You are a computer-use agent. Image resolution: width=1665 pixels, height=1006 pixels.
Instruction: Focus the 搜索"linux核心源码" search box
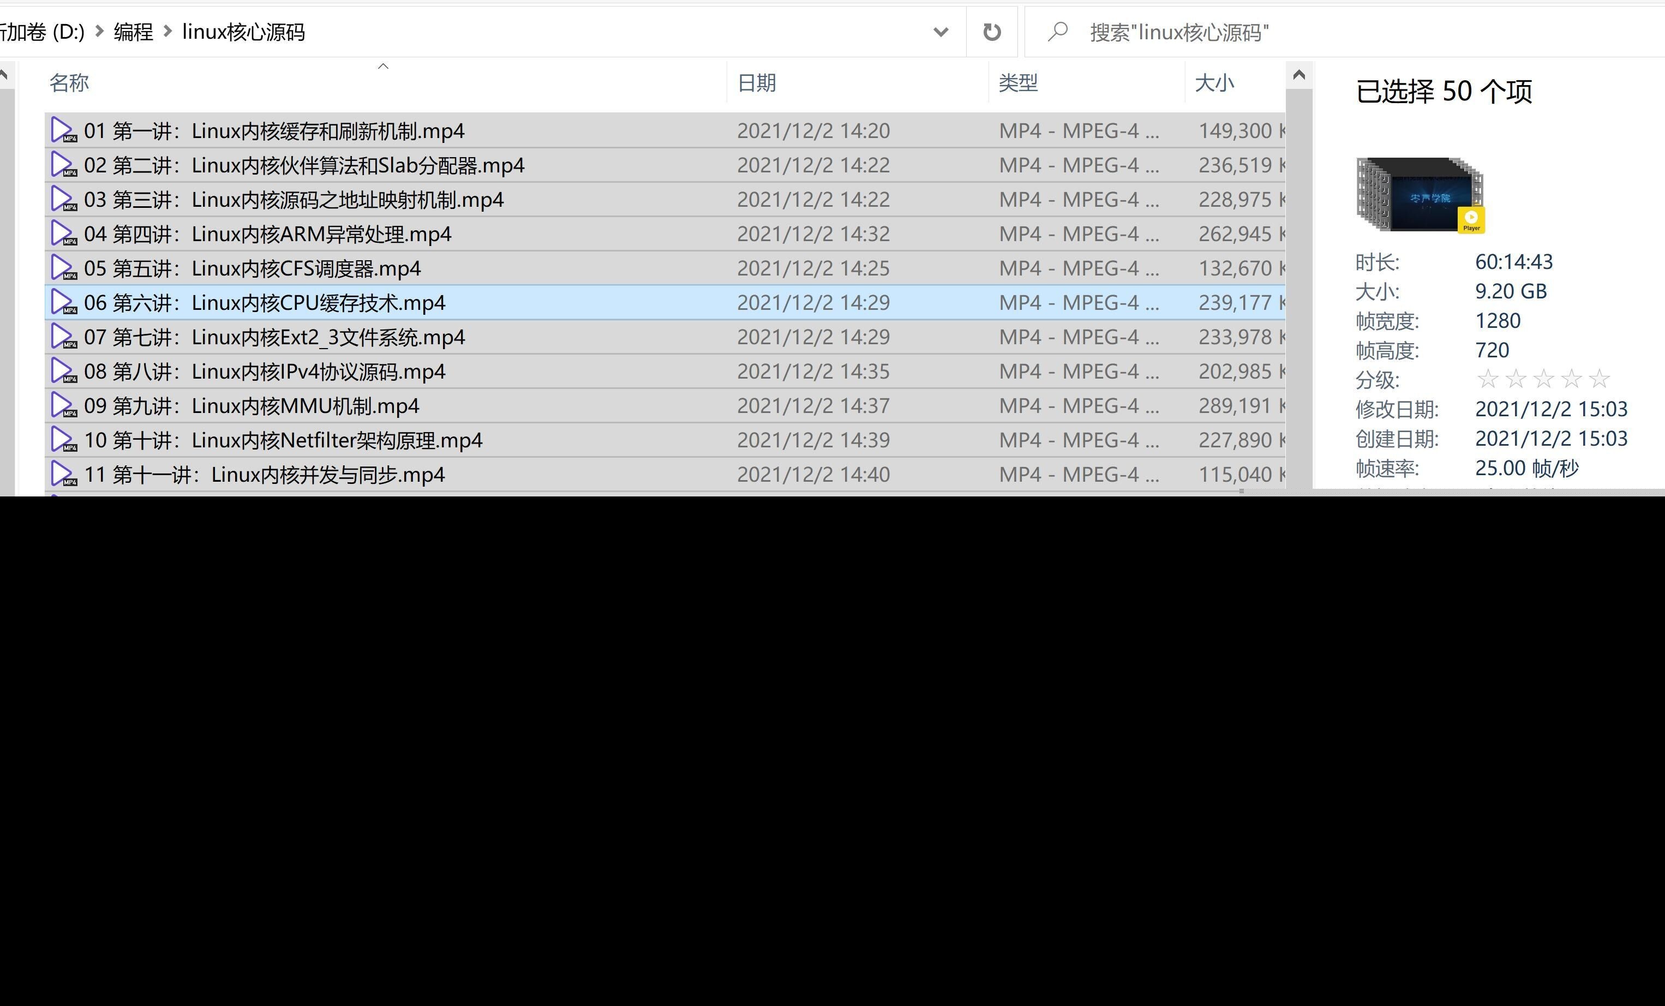(x=1345, y=32)
